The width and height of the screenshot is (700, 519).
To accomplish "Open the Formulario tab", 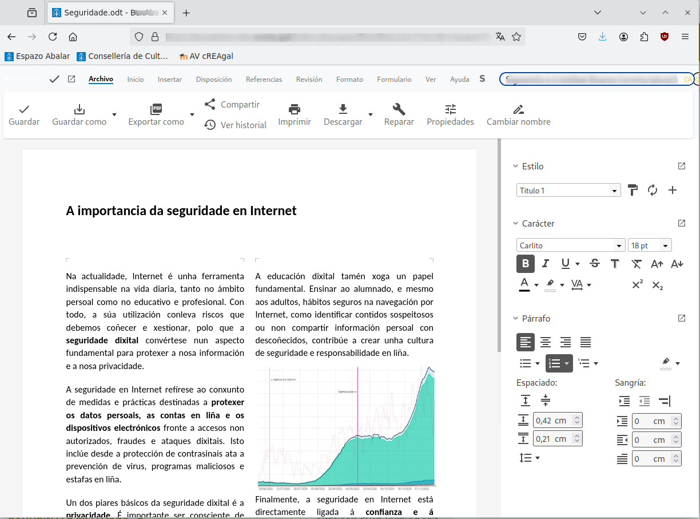I will 394,80.
